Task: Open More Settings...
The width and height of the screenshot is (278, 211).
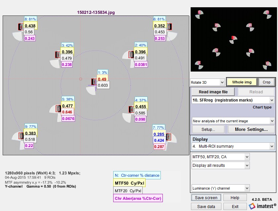Action: click(251, 130)
